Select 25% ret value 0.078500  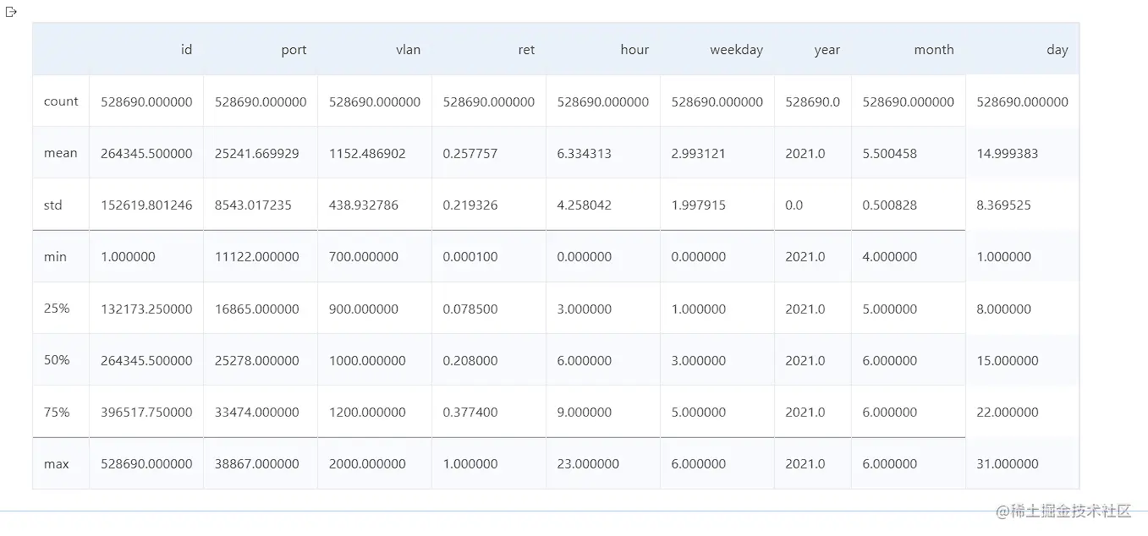[470, 309]
